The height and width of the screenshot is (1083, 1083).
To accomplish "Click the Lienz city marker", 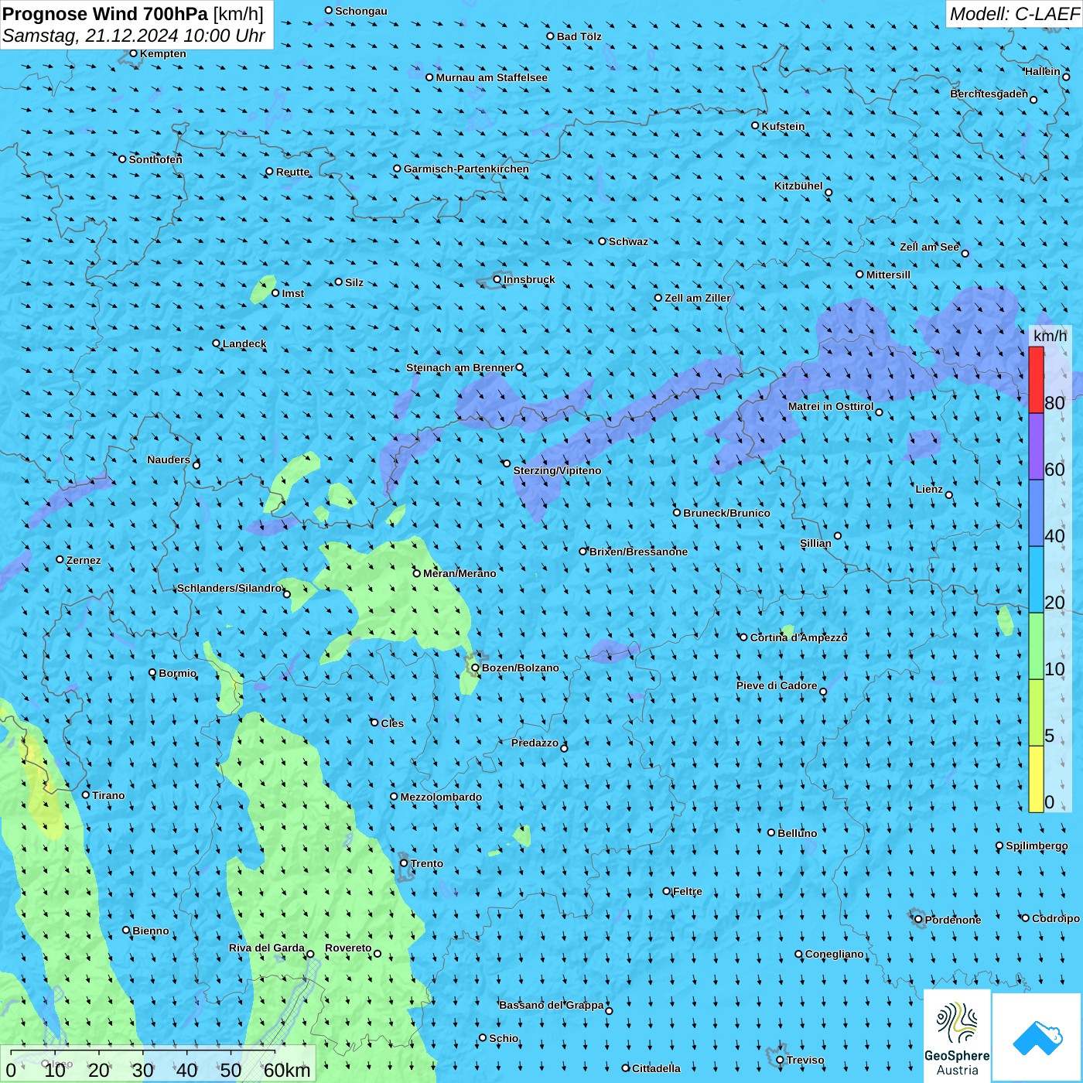I will click(x=949, y=495).
